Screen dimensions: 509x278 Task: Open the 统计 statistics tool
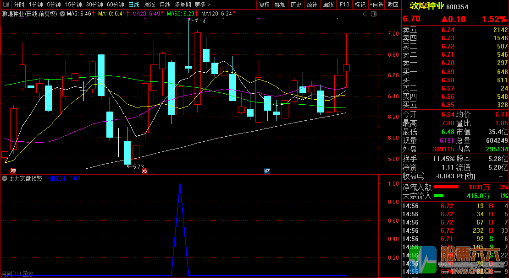(312, 5)
